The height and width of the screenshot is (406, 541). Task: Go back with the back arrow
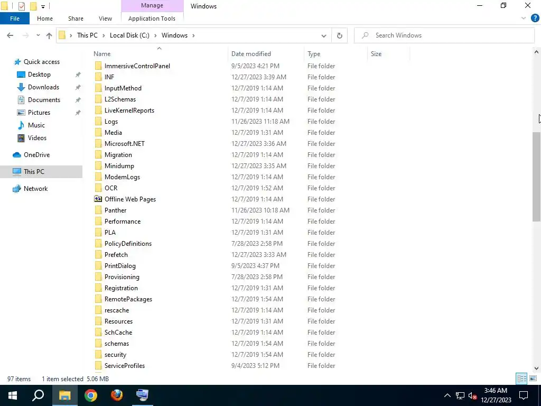(x=10, y=35)
